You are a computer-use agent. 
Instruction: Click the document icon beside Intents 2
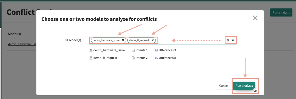[133, 58]
